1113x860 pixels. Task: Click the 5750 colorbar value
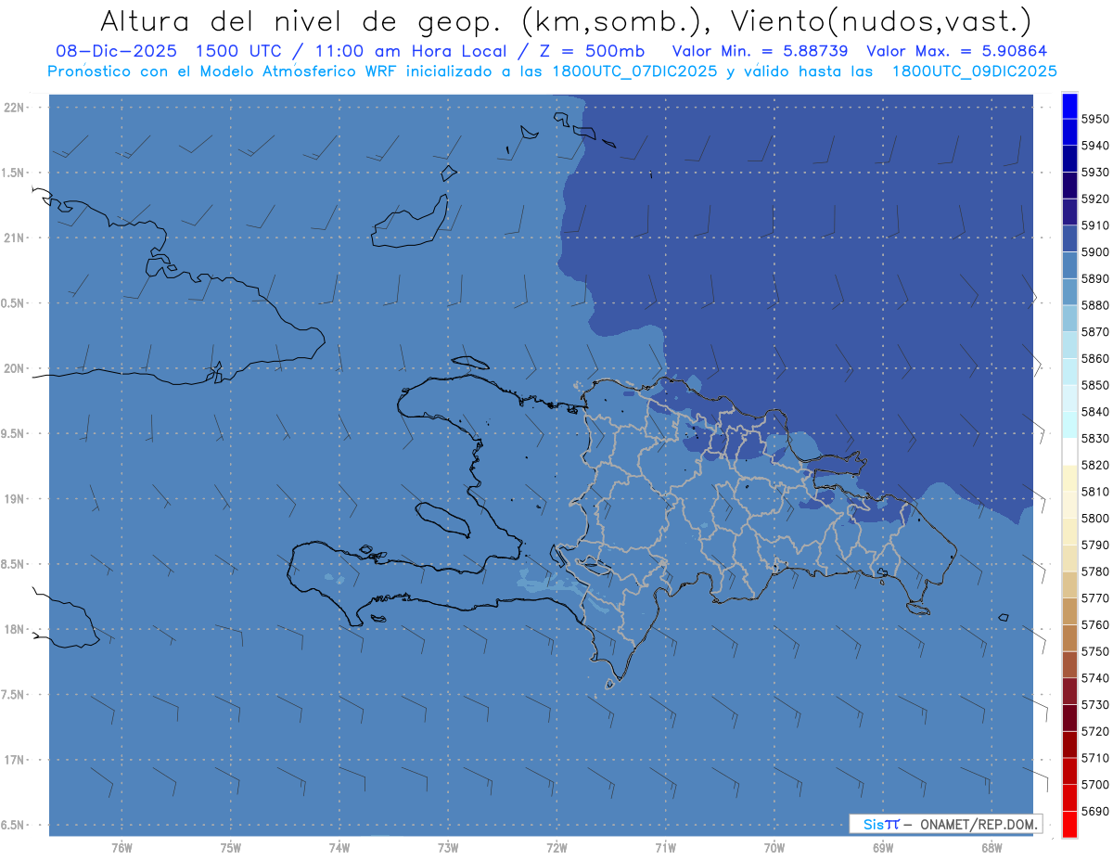(1094, 651)
